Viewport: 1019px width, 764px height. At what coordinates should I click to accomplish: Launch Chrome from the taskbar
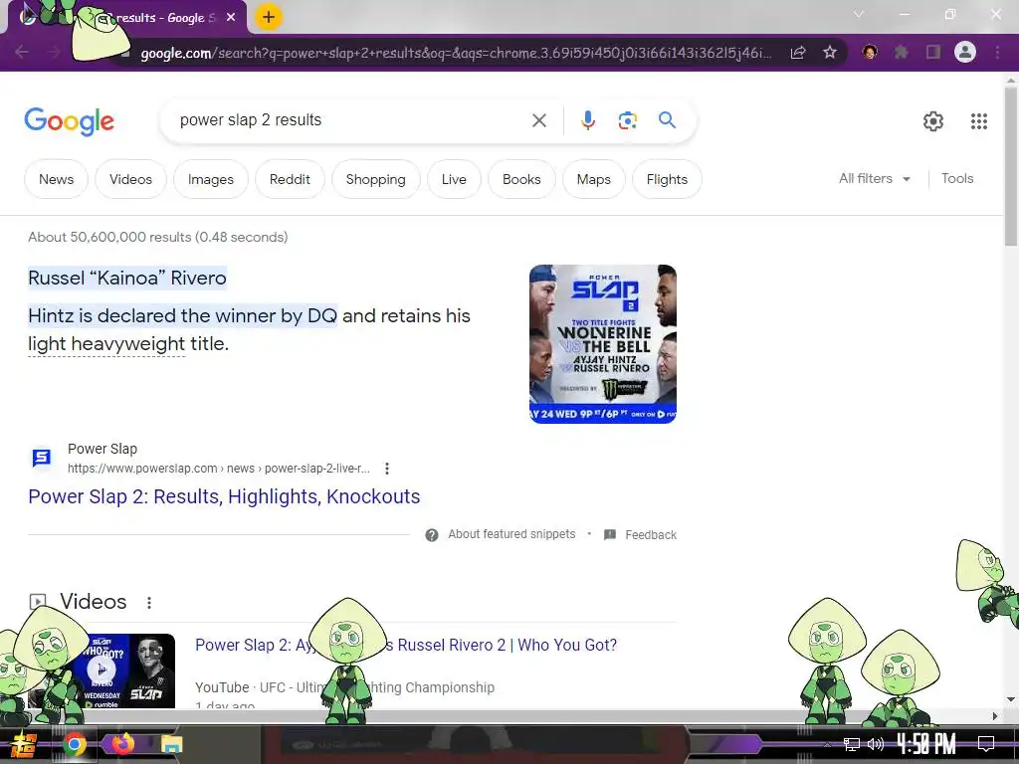click(x=74, y=744)
